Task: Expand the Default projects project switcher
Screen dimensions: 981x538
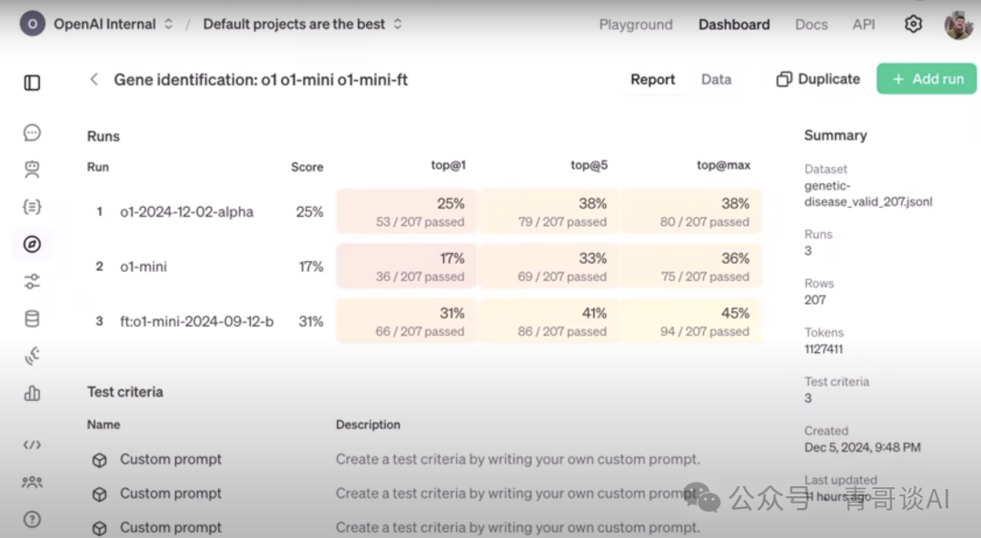Action: point(302,24)
